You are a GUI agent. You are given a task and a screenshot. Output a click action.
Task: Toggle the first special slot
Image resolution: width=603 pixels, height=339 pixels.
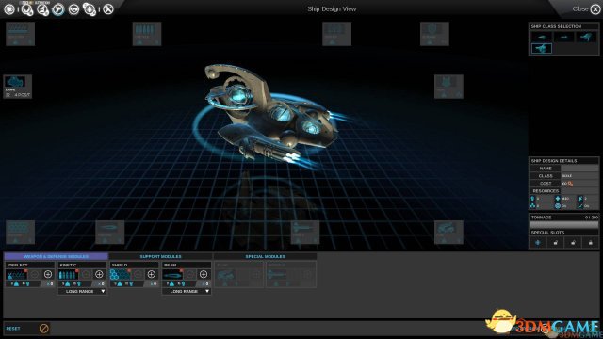click(x=538, y=243)
